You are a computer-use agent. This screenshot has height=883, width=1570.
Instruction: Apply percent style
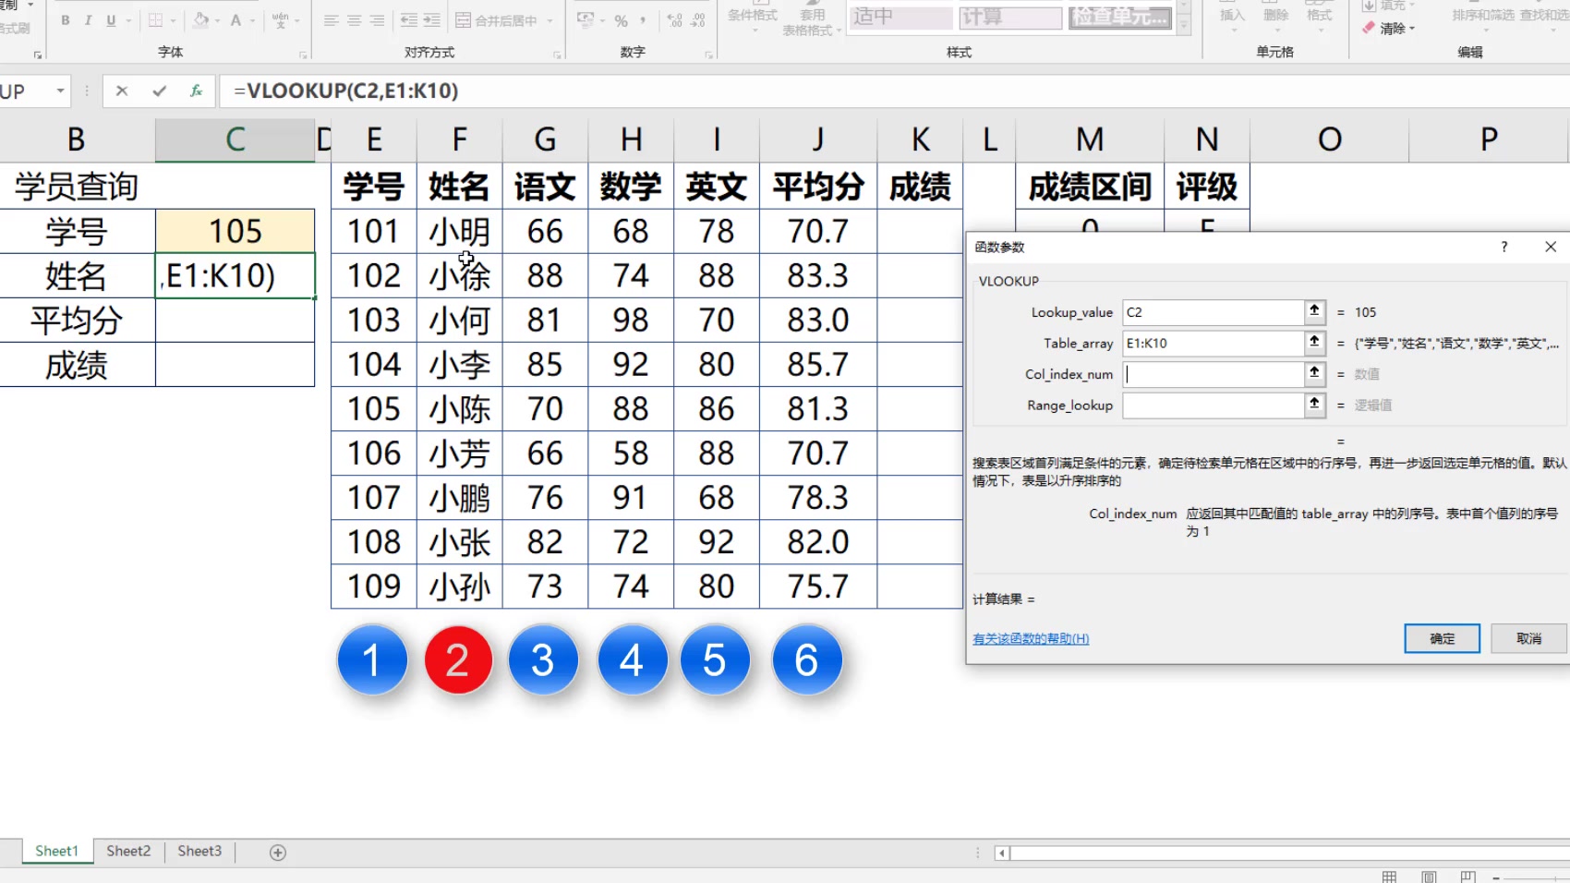click(x=621, y=20)
